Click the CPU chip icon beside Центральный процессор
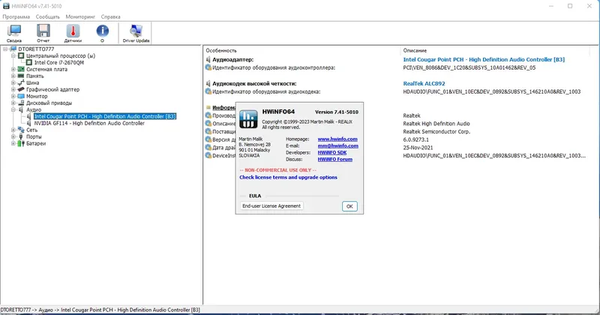Screen dimensions: 600x315 [21, 56]
